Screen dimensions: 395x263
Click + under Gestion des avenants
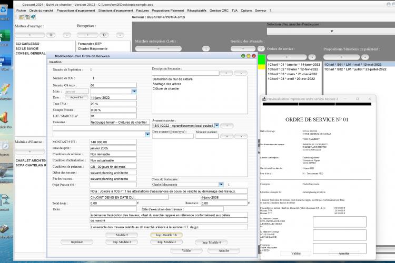pos(243,48)
